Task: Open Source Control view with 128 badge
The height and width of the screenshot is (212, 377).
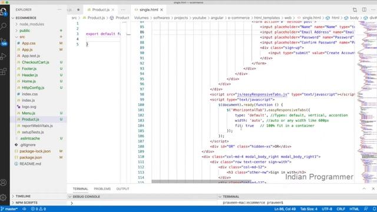Action: (x=4, y=42)
